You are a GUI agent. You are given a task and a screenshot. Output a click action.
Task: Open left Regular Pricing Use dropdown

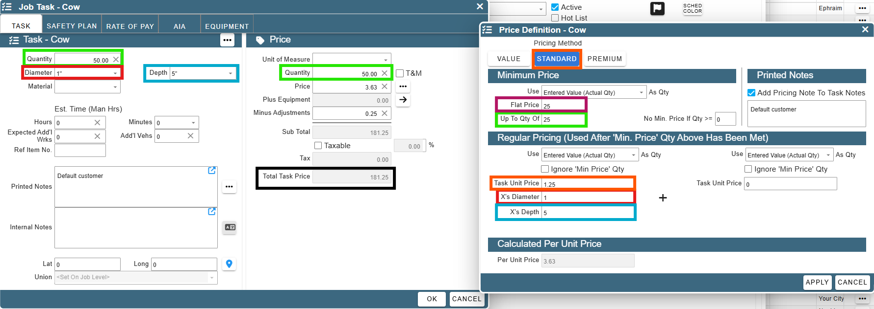634,155
